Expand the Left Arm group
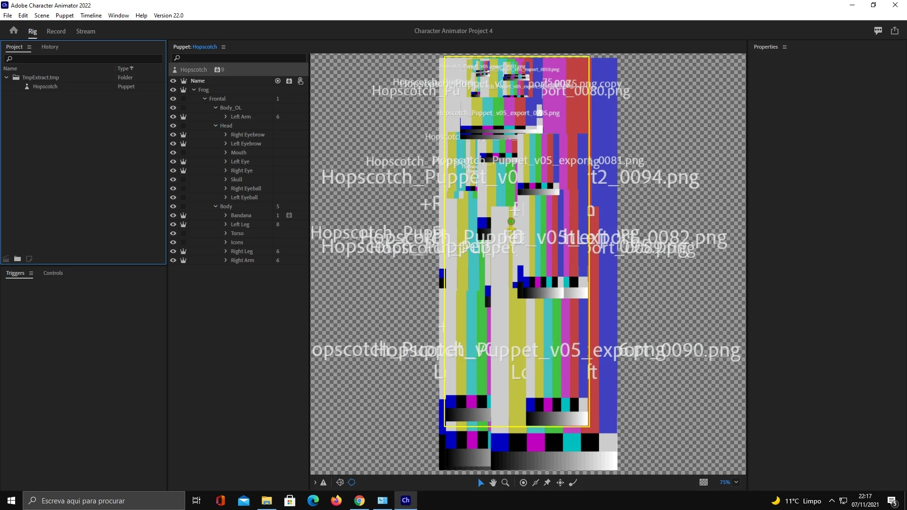The image size is (907, 510). point(226,117)
